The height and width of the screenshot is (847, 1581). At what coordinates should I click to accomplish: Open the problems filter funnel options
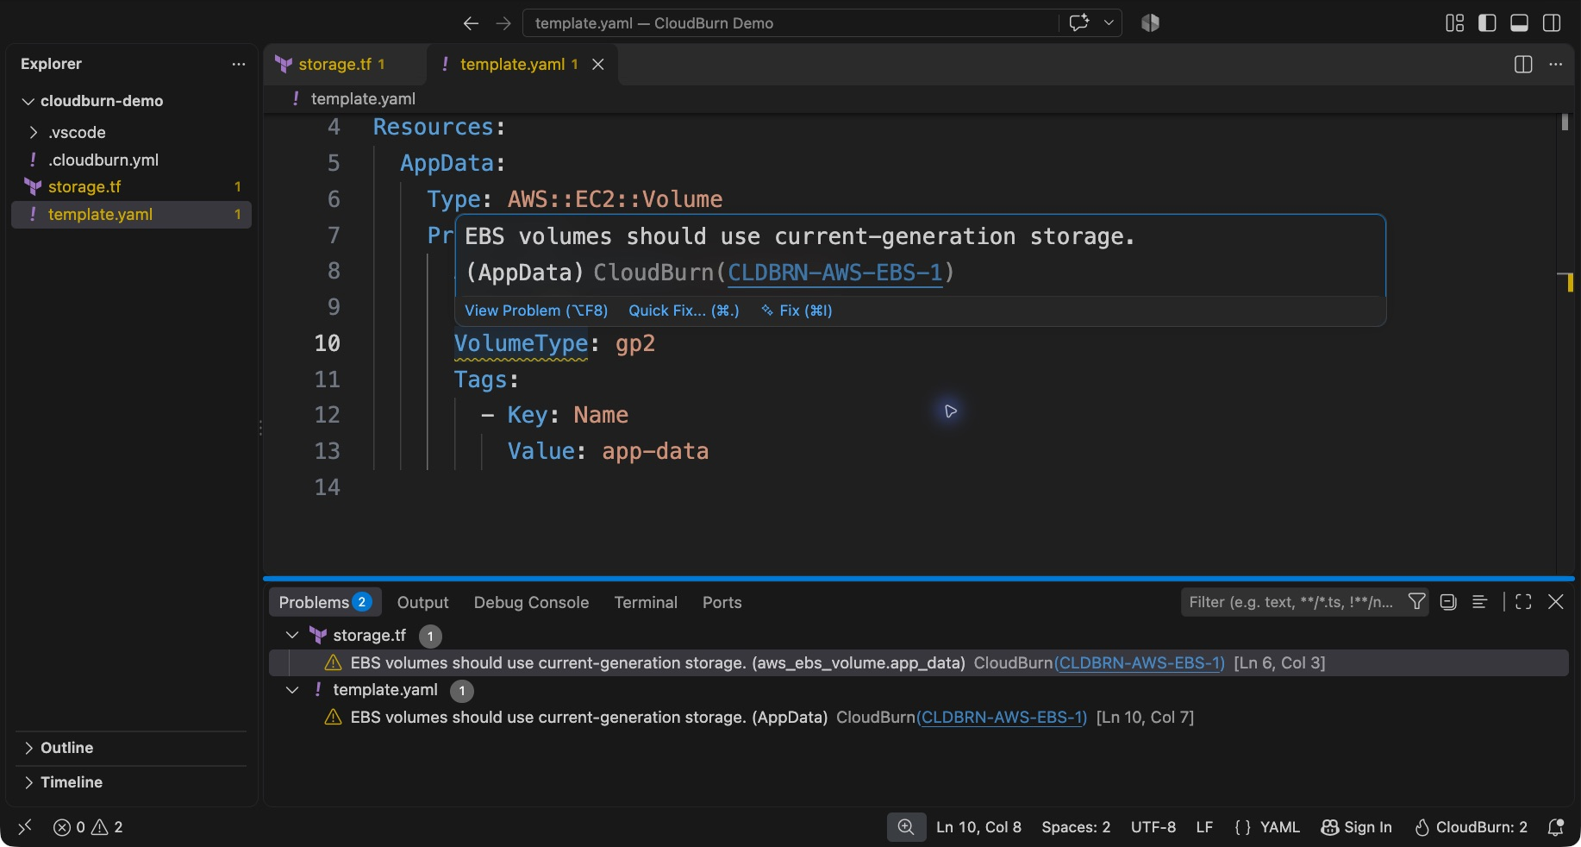coord(1416,602)
